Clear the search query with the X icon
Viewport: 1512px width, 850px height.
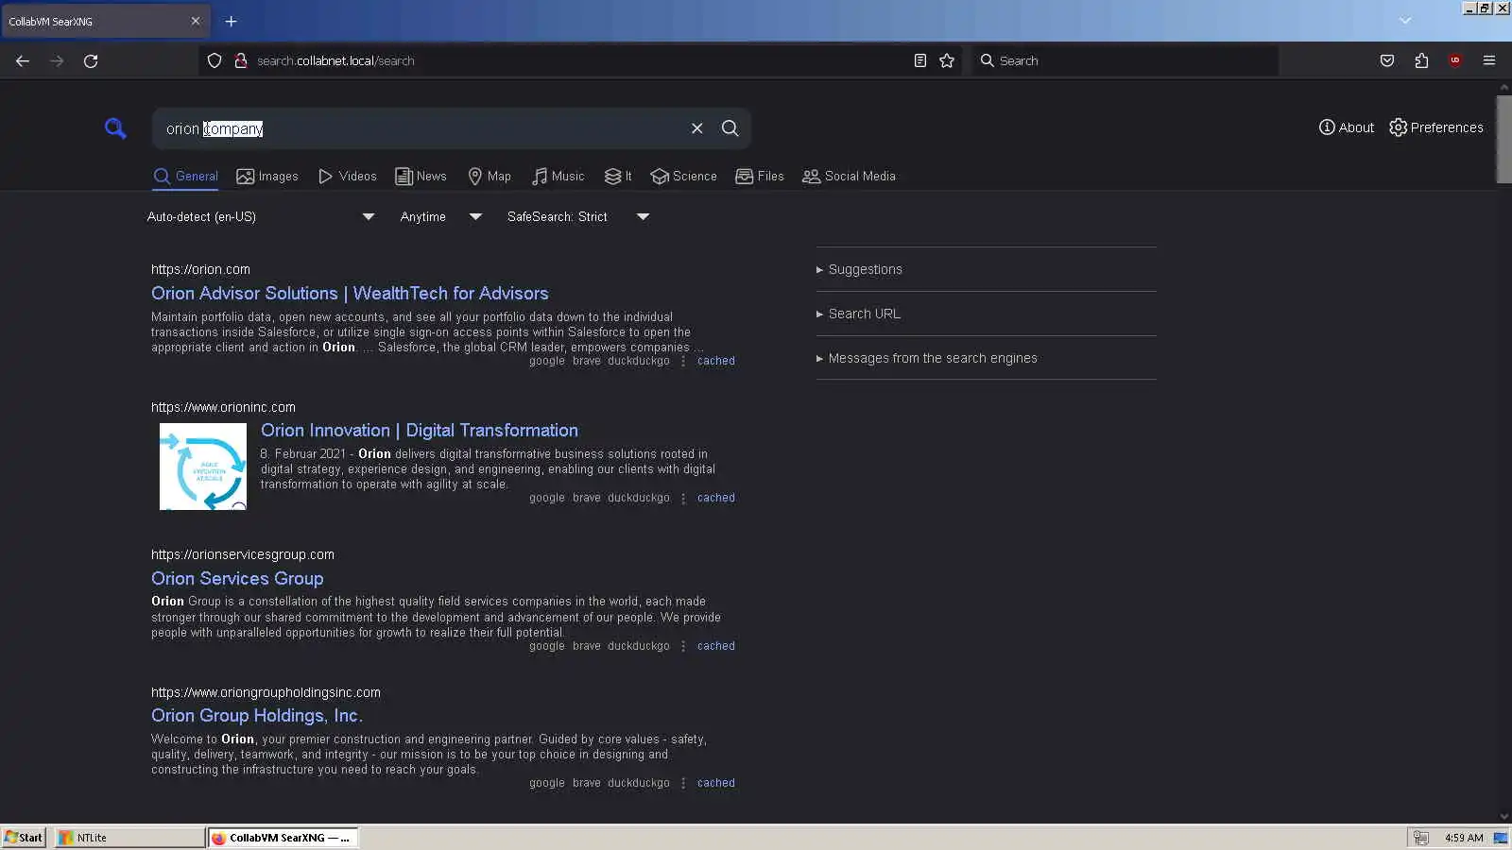tap(697, 128)
